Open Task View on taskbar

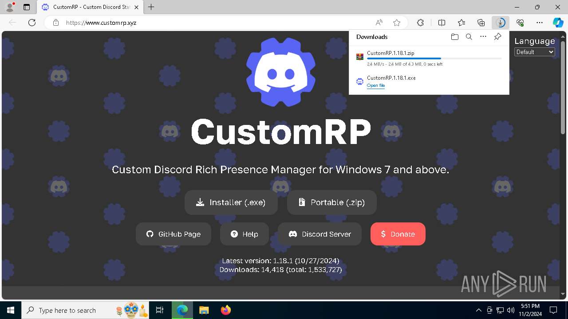(160, 310)
